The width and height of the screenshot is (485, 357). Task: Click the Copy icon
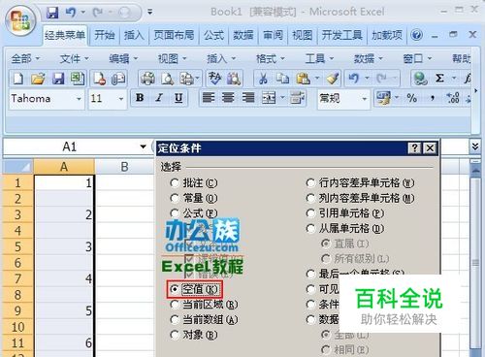coord(283,79)
